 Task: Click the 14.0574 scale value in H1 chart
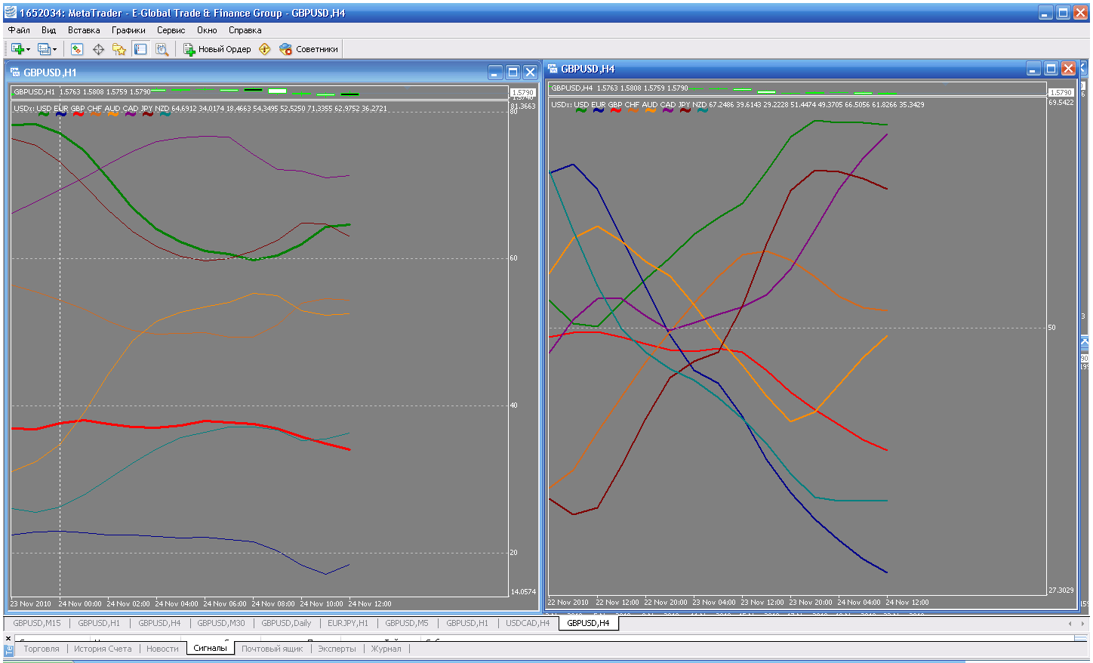[x=523, y=592]
